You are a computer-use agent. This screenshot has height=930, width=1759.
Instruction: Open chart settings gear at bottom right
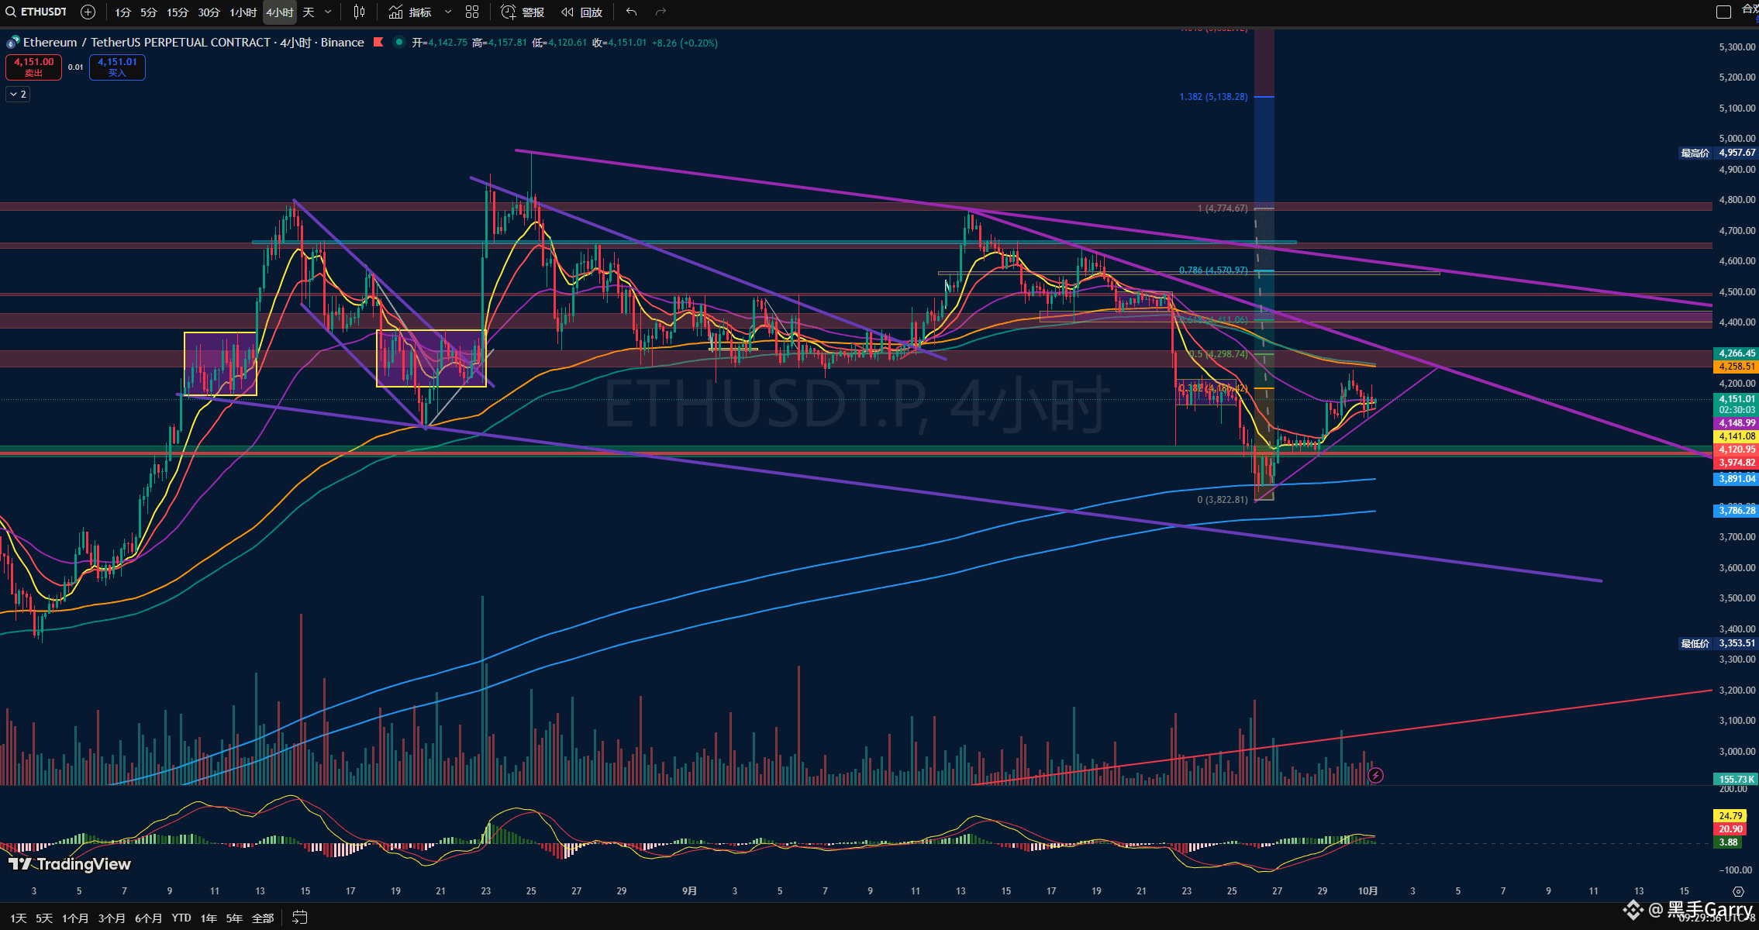click(1738, 891)
